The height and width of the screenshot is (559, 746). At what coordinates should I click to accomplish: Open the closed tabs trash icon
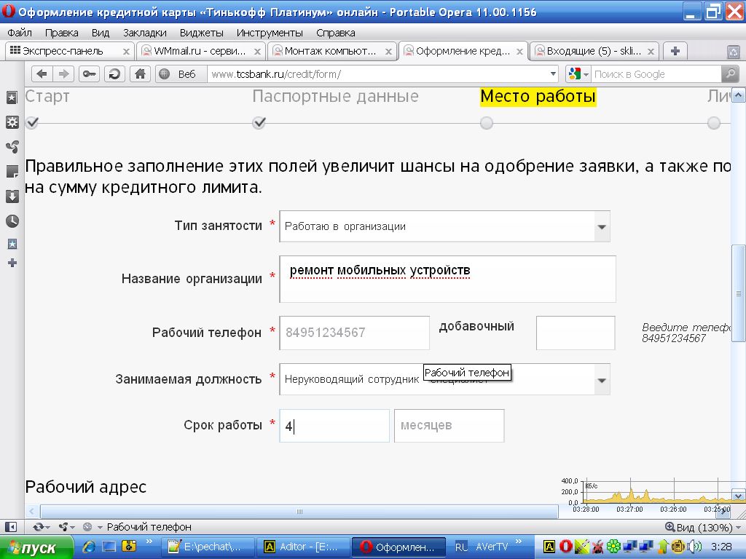point(733,52)
